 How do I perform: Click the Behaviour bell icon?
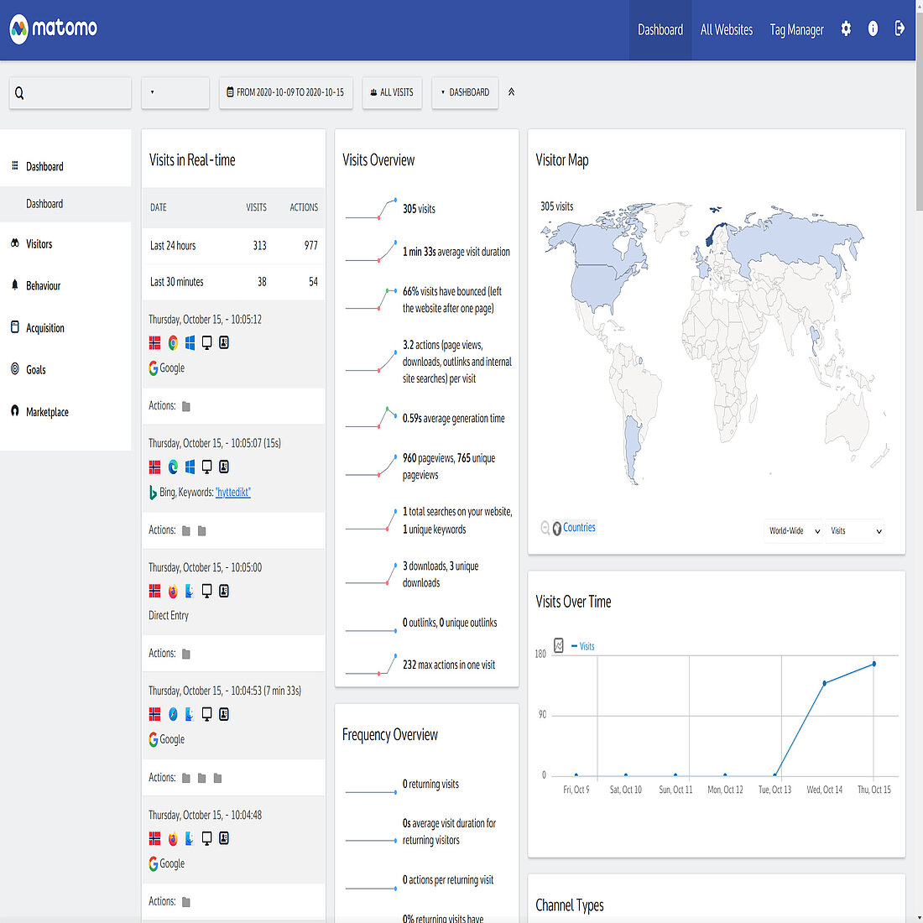[x=14, y=285]
